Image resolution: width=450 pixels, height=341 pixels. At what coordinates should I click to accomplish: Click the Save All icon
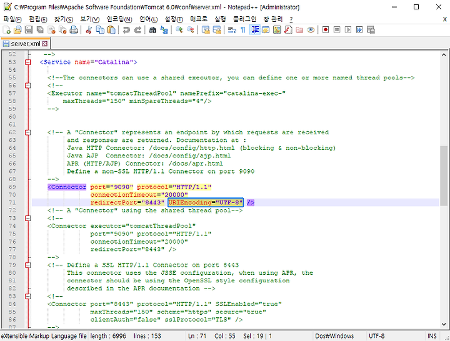click(40, 29)
